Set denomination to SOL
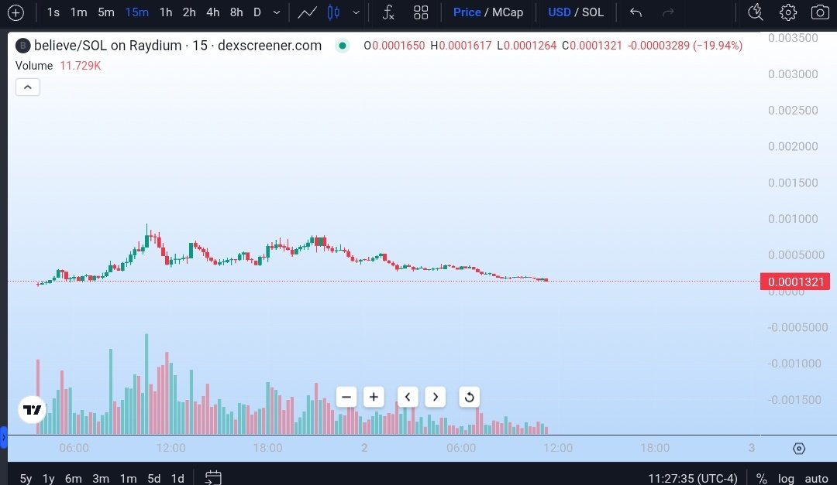This screenshot has height=485, width=837. point(593,12)
